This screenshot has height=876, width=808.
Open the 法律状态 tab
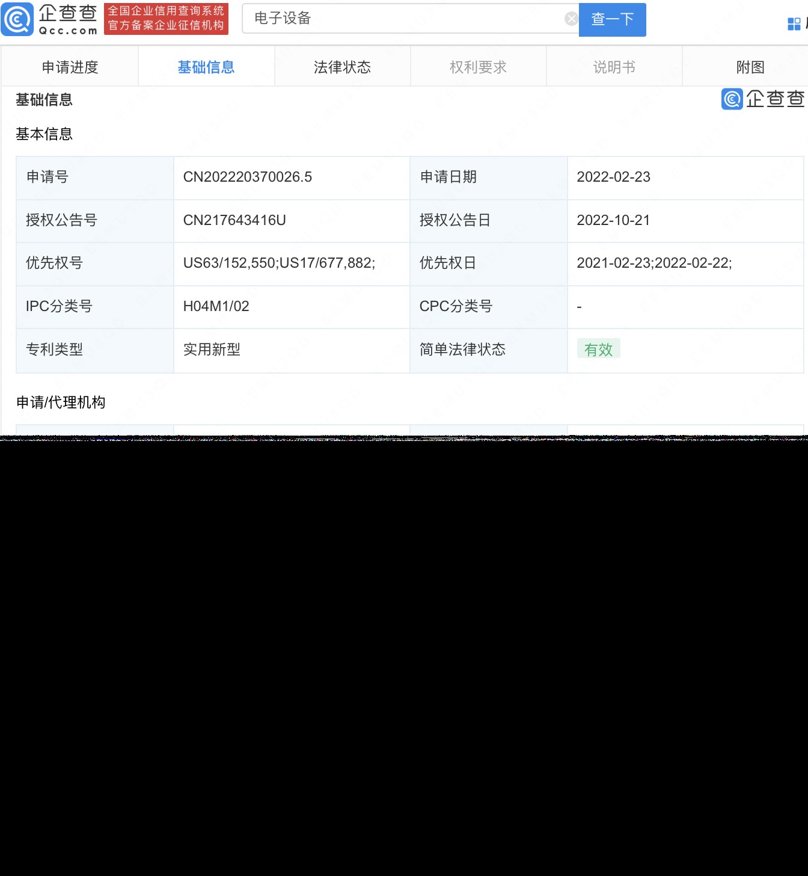click(342, 67)
